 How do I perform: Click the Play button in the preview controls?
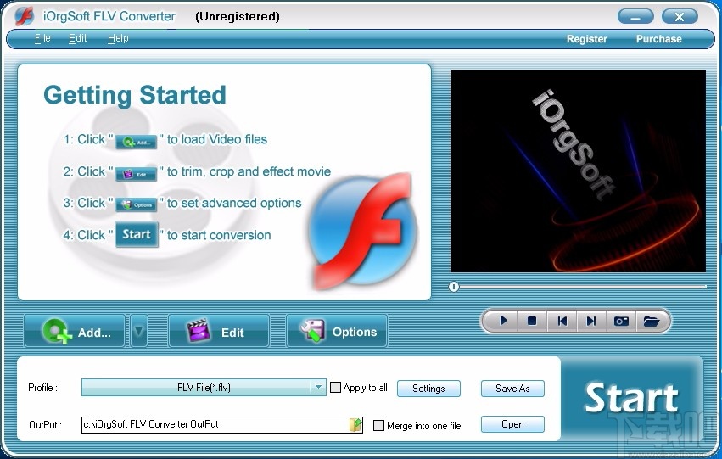(x=503, y=321)
